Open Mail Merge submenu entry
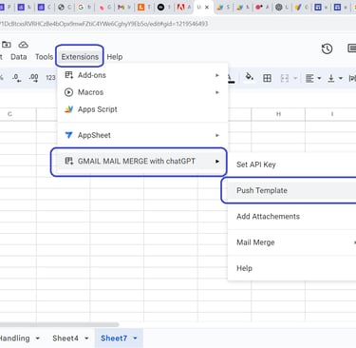This screenshot has height=348, width=356. click(x=291, y=242)
